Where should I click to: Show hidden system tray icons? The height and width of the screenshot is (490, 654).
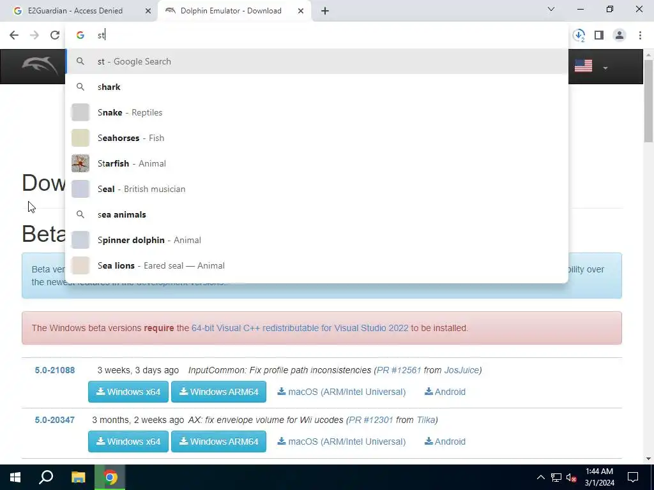[x=540, y=477]
